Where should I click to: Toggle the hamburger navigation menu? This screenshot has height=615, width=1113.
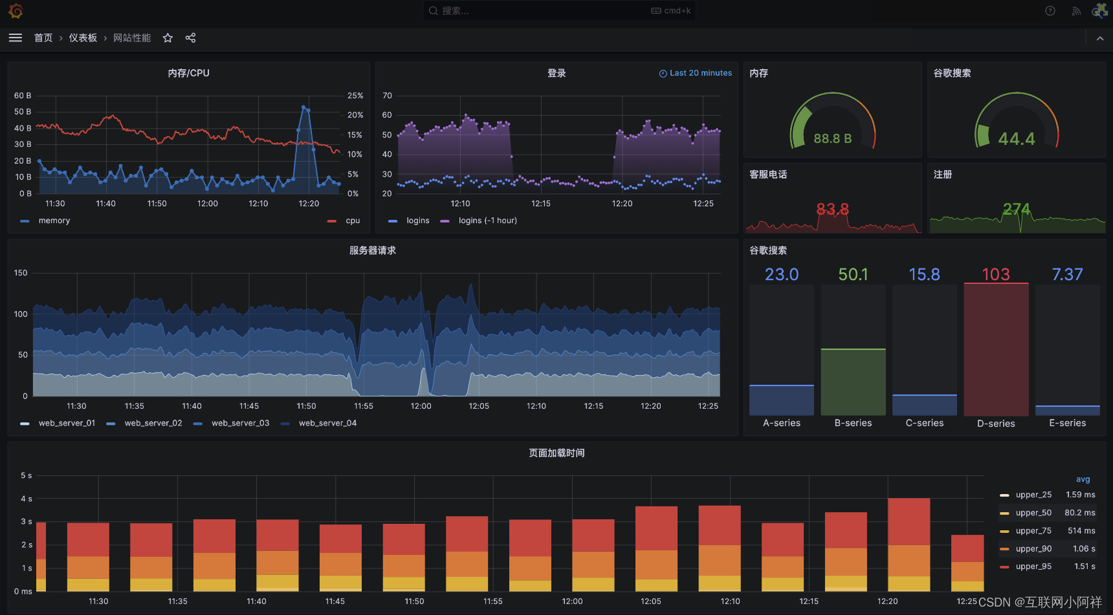click(16, 38)
